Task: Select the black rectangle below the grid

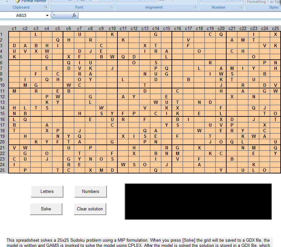Action: (x=198, y=201)
